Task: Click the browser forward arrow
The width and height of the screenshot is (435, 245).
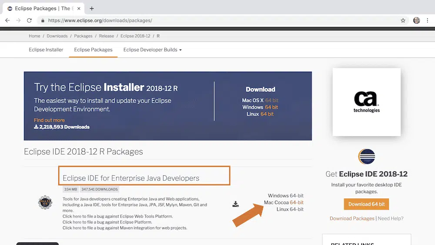Action: [18, 20]
